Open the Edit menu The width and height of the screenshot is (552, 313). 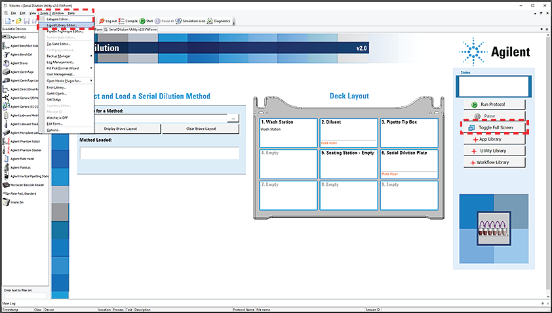point(23,13)
